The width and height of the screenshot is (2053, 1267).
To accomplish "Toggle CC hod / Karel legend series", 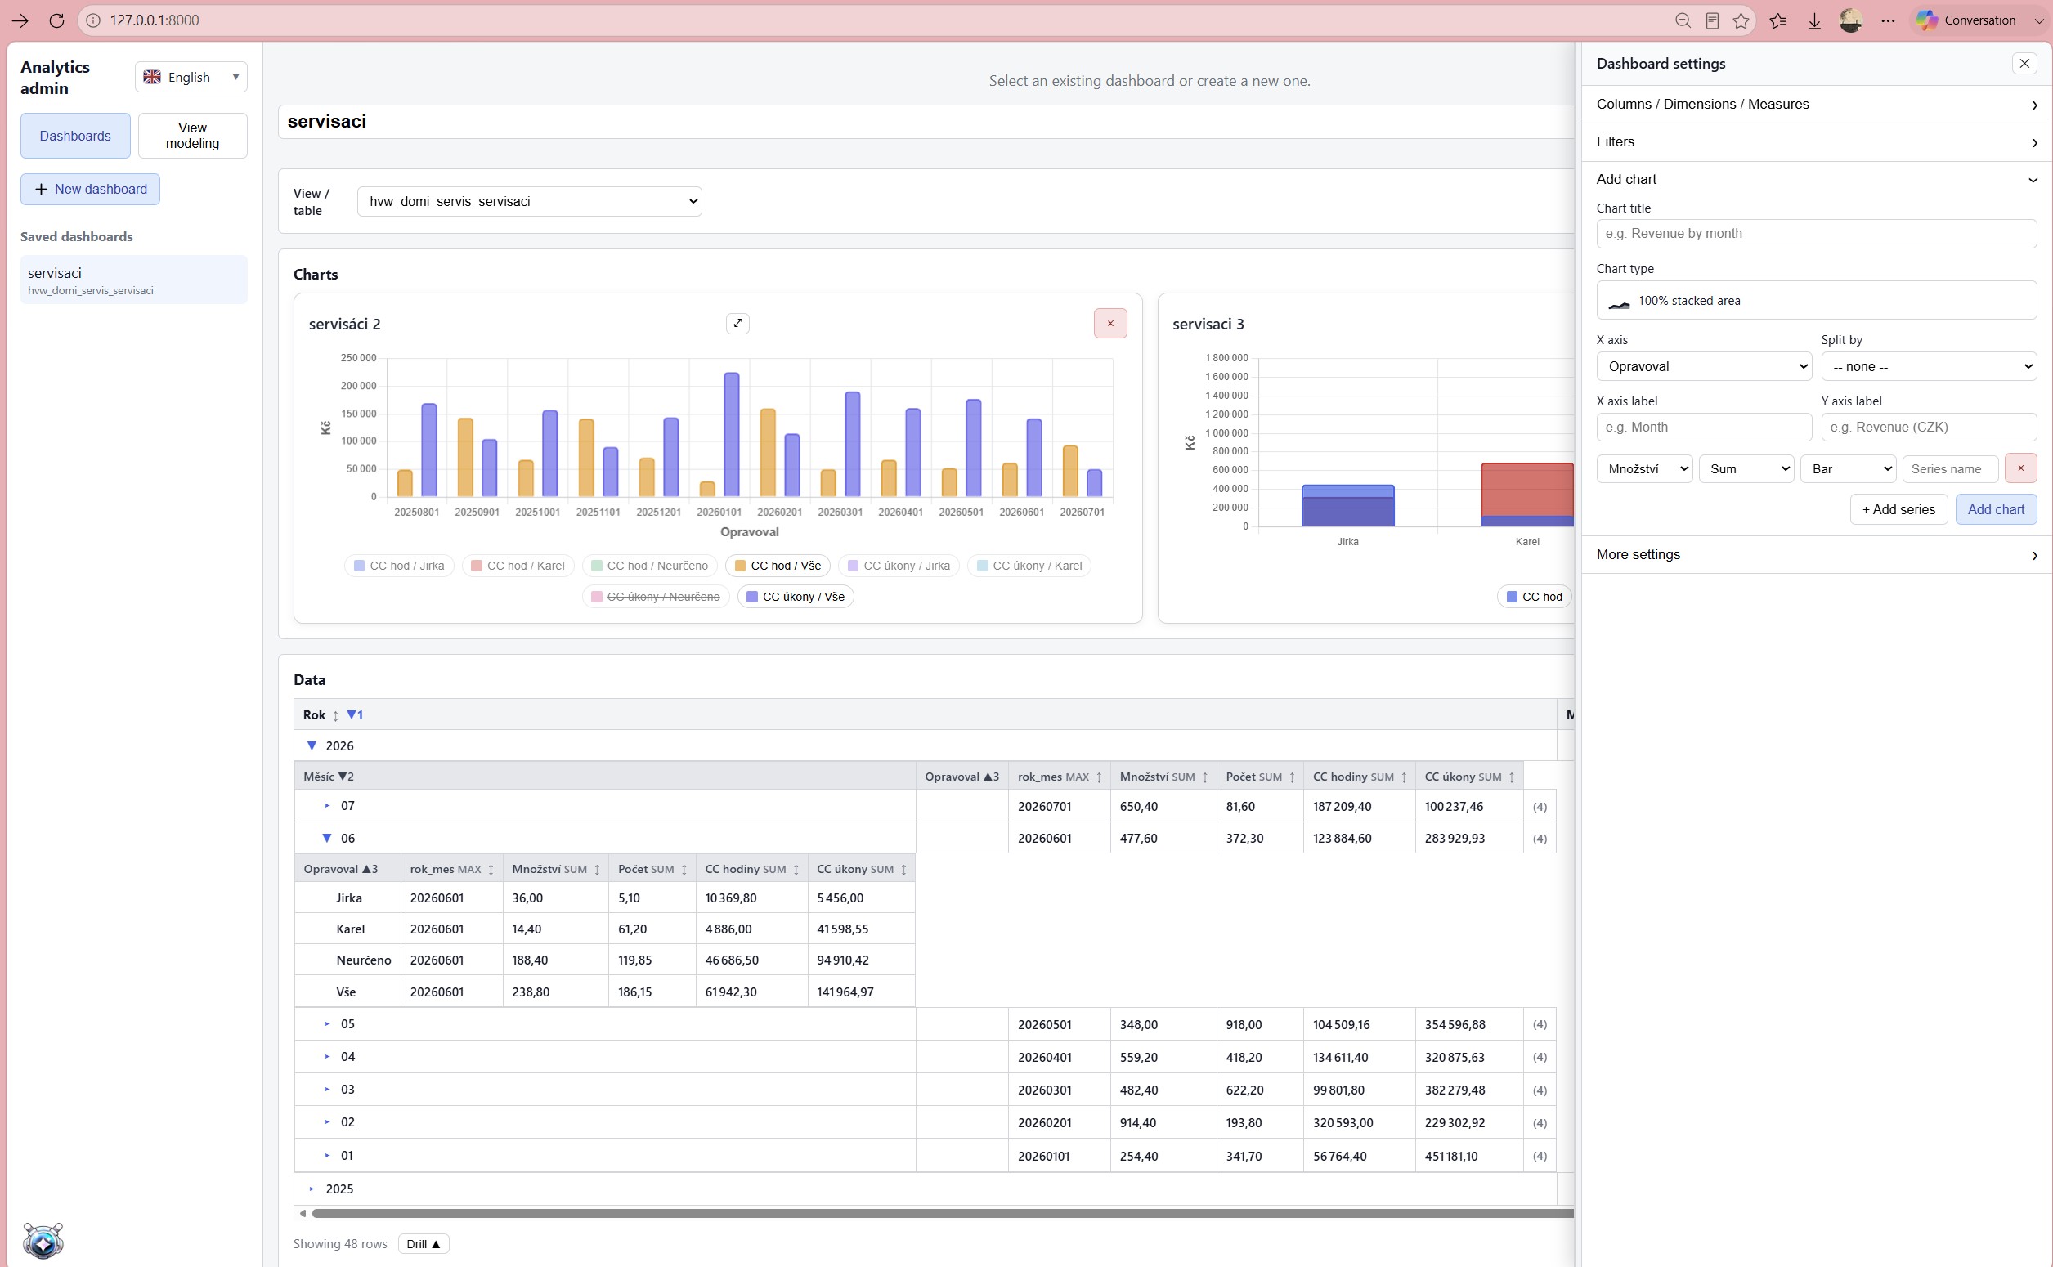I will [518, 566].
